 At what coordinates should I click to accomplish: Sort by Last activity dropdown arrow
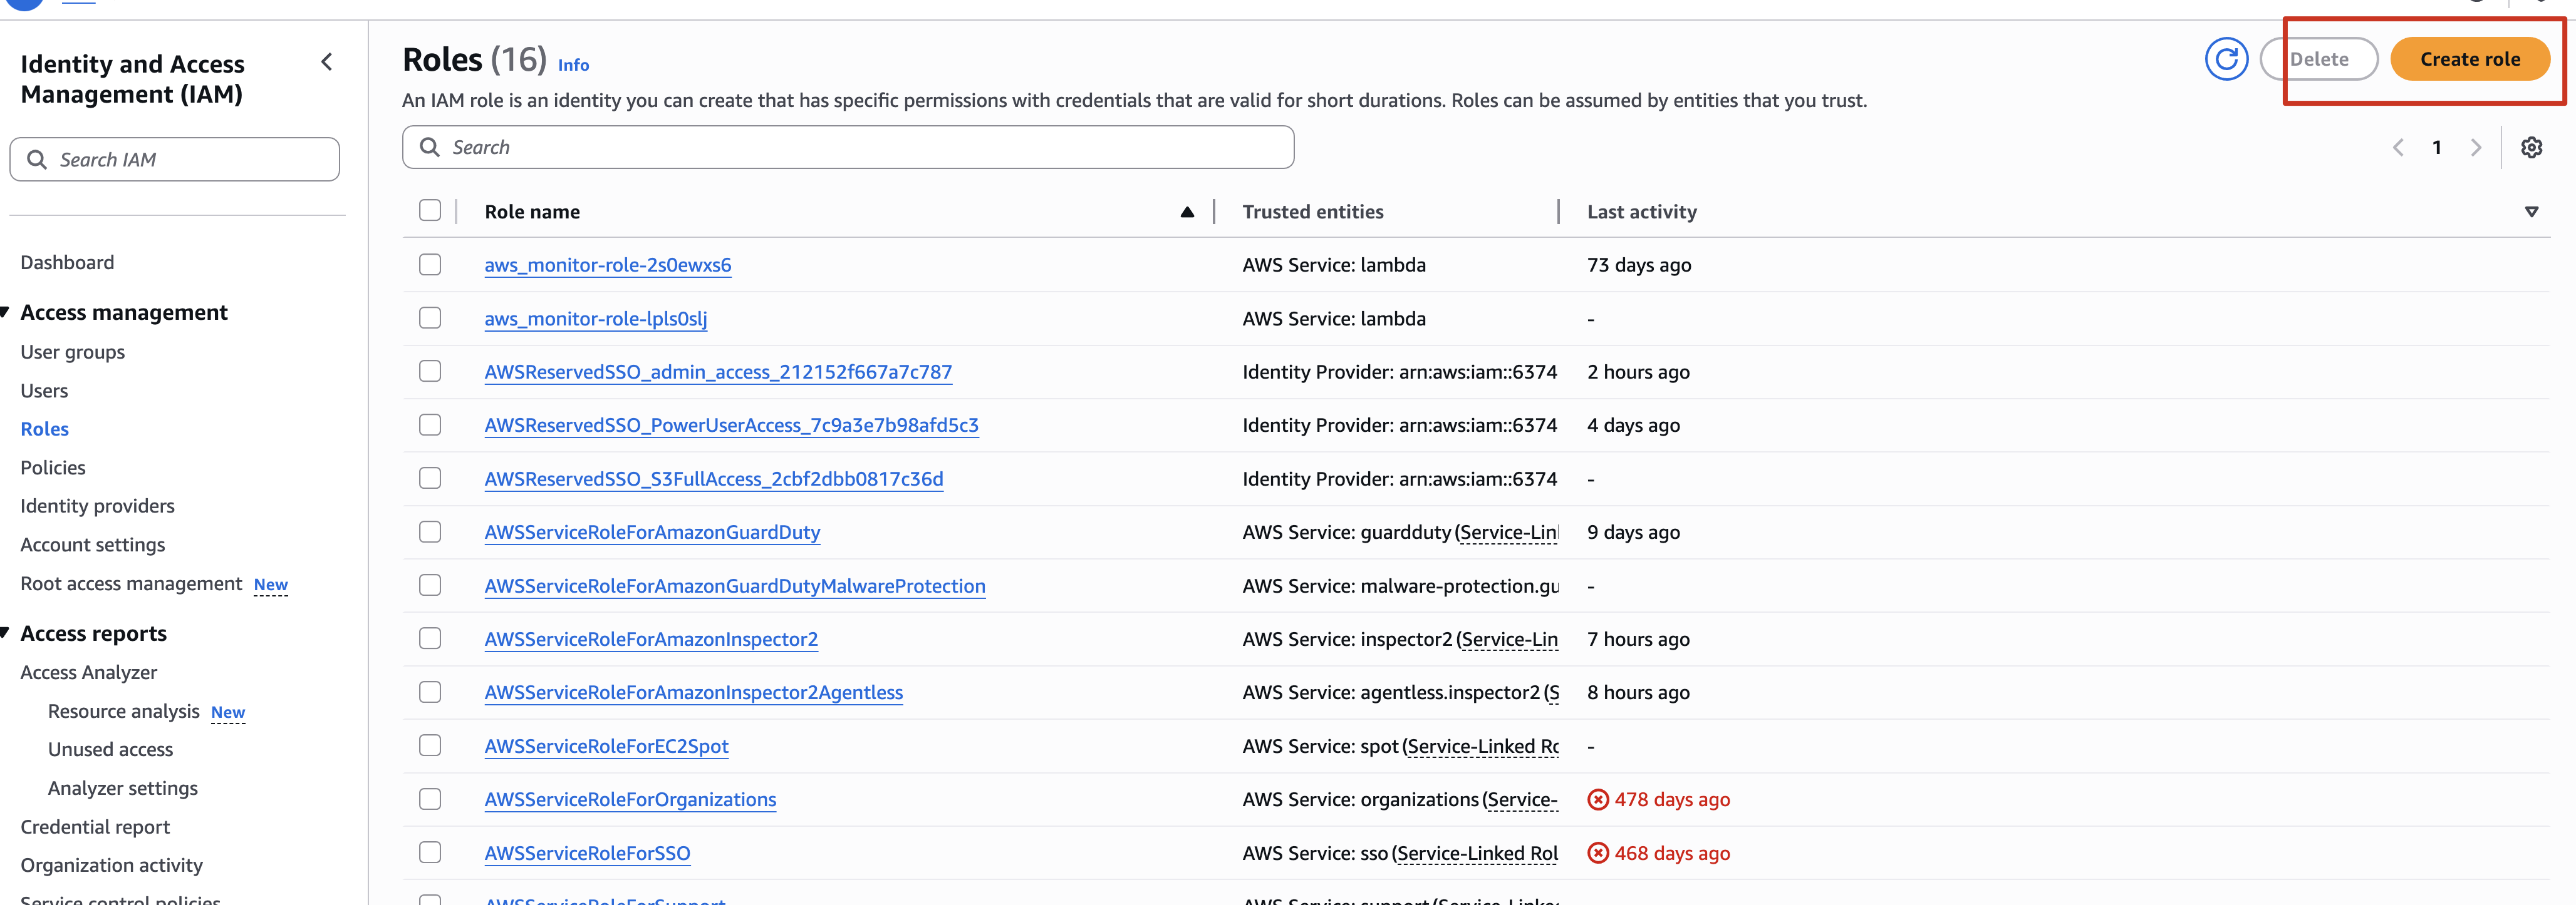tap(2531, 212)
